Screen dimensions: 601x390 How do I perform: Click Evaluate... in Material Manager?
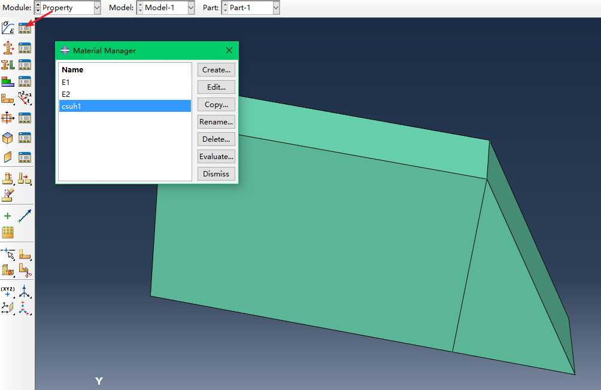click(216, 156)
